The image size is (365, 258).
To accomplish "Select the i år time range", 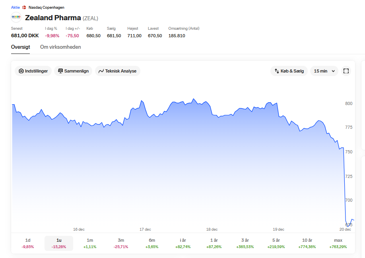I will point(183,243).
